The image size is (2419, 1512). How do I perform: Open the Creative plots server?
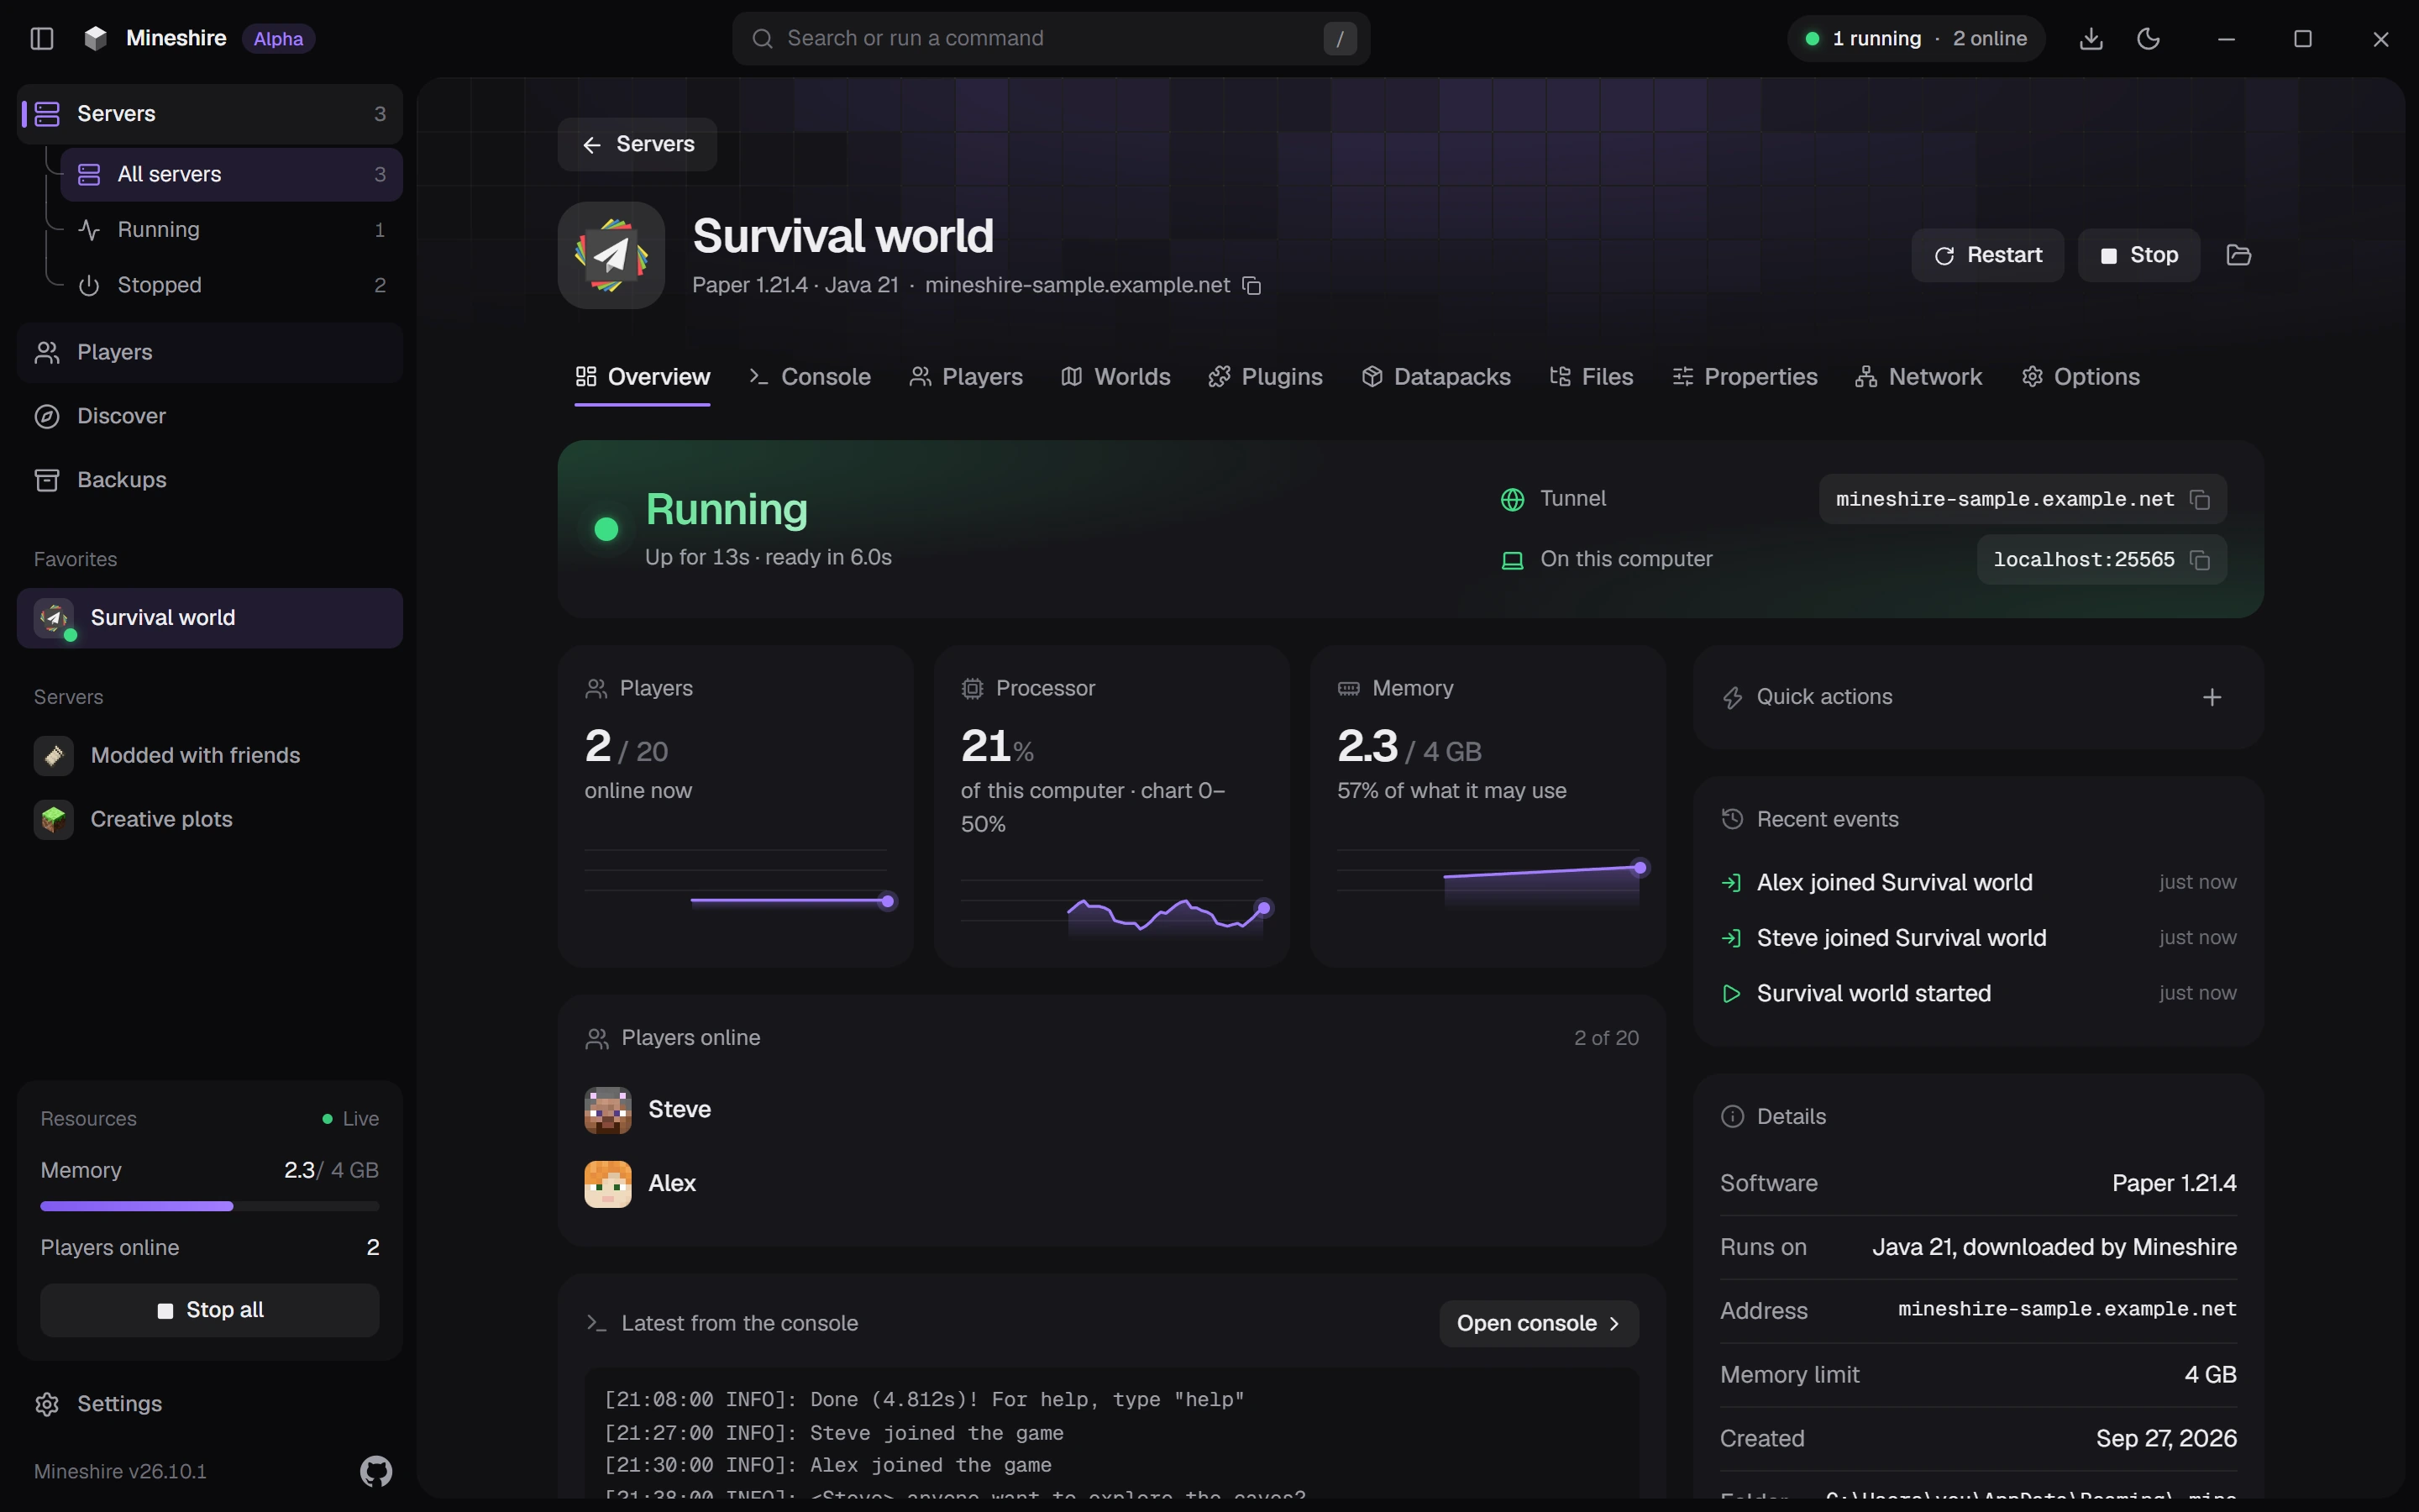click(210, 819)
